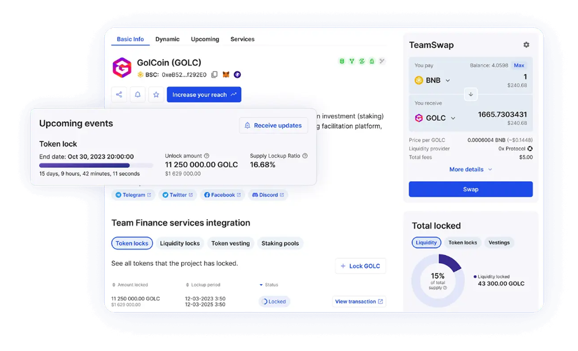Screen dimensions: 578x351
Task: Select the Token vesting pill
Action: point(231,243)
